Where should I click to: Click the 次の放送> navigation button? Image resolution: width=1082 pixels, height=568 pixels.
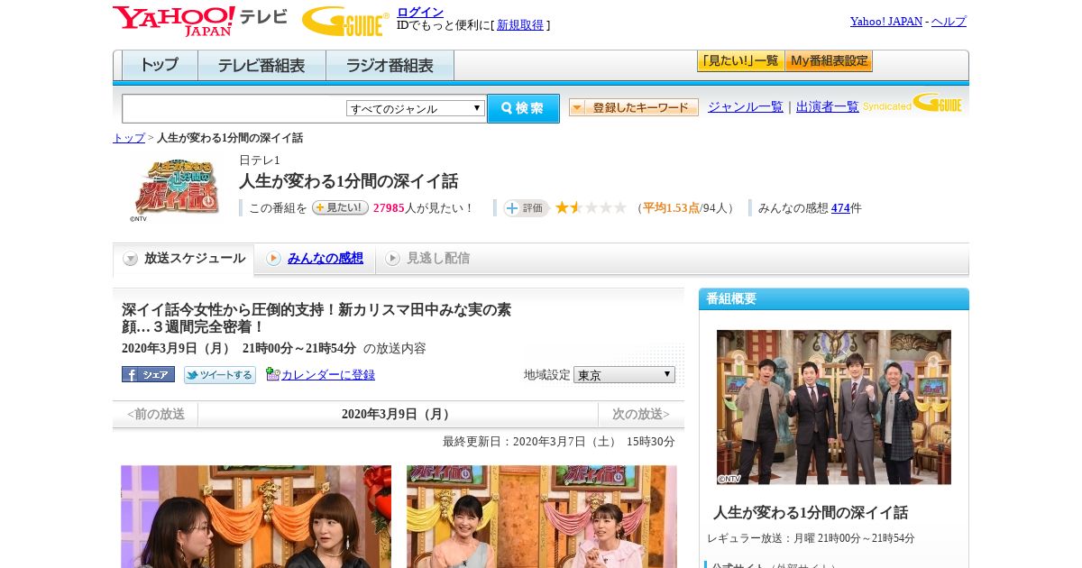point(641,415)
